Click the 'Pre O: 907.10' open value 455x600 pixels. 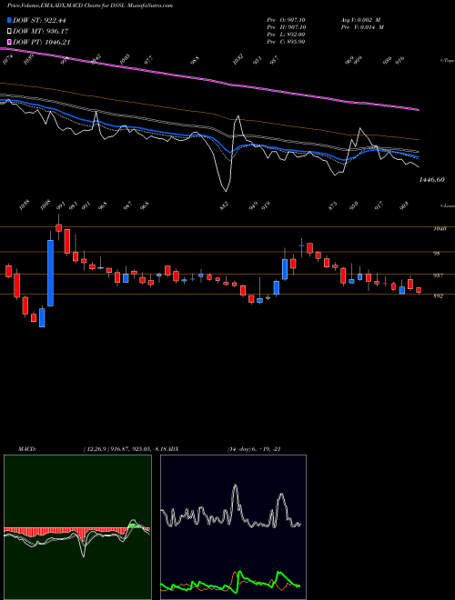click(x=286, y=19)
